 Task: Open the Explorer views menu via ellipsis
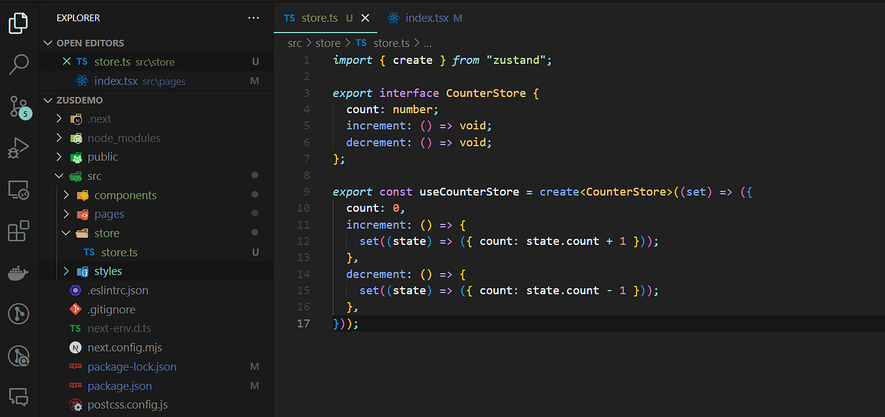click(x=254, y=18)
